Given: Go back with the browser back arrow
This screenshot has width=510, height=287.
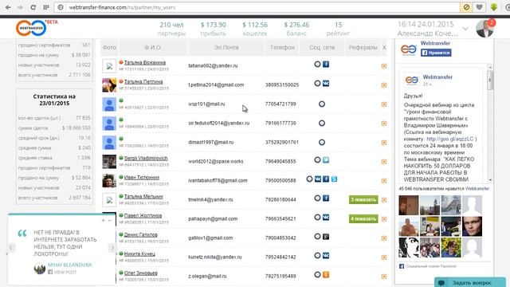Looking at the screenshot, I should pyautogui.click(x=8, y=7).
